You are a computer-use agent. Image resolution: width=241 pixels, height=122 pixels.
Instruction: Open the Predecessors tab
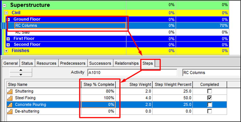tap(73, 63)
